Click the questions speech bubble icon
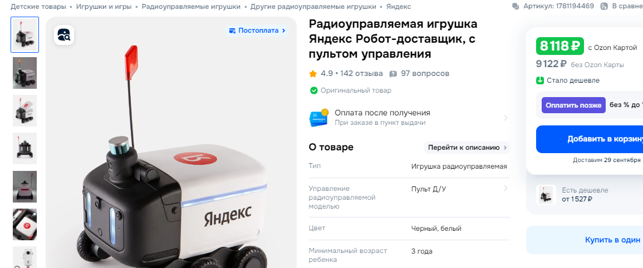Viewport: 643px width, 268px height. point(393,74)
